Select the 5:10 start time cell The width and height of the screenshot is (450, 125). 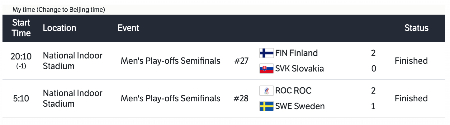(21, 99)
